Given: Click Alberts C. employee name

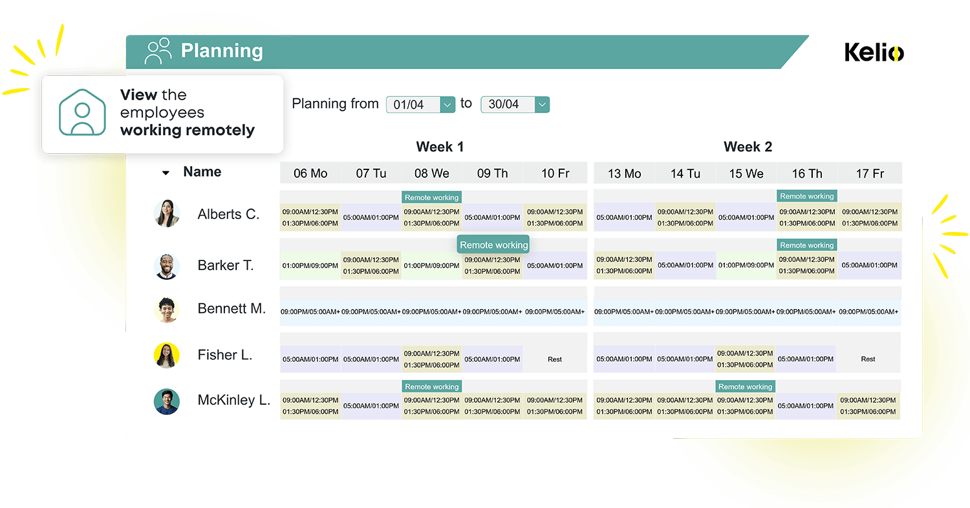Looking at the screenshot, I should point(228,214).
